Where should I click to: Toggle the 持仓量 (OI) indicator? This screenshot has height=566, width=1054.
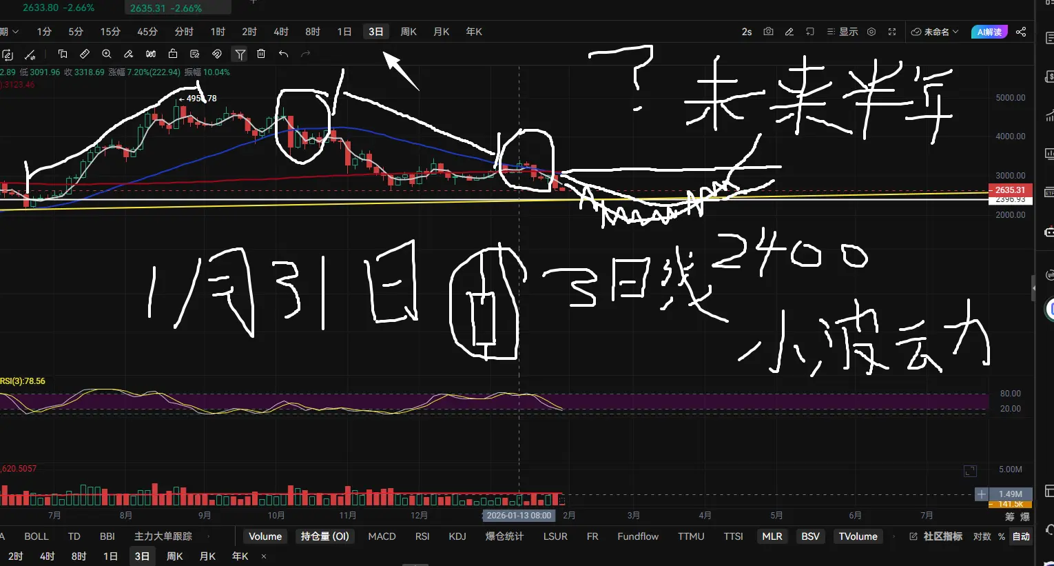pyautogui.click(x=325, y=536)
